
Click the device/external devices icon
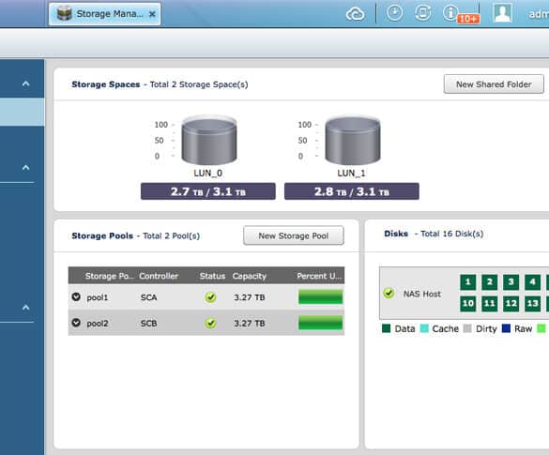(x=422, y=13)
